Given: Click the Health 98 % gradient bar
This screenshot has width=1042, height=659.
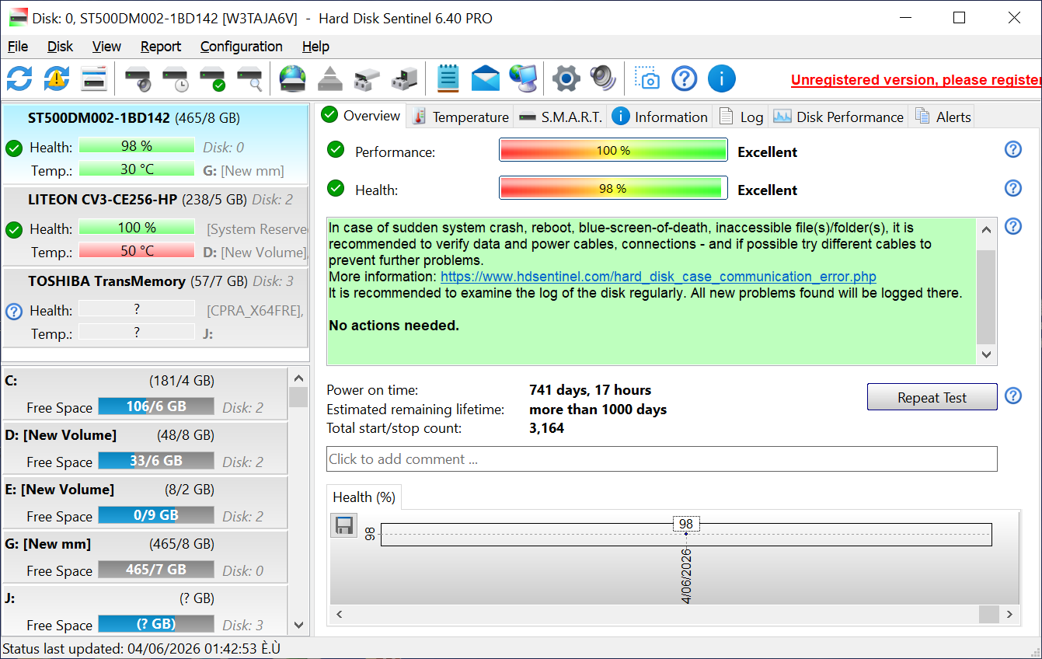Looking at the screenshot, I should pos(613,188).
